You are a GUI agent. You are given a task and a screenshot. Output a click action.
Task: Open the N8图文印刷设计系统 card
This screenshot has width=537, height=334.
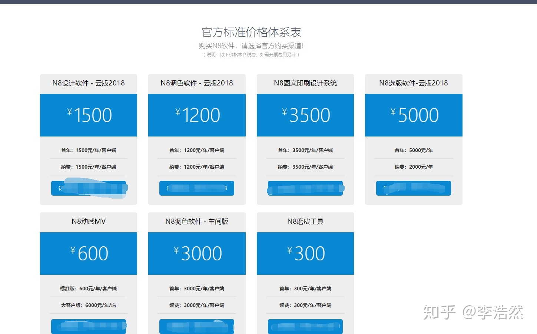[x=305, y=83]
